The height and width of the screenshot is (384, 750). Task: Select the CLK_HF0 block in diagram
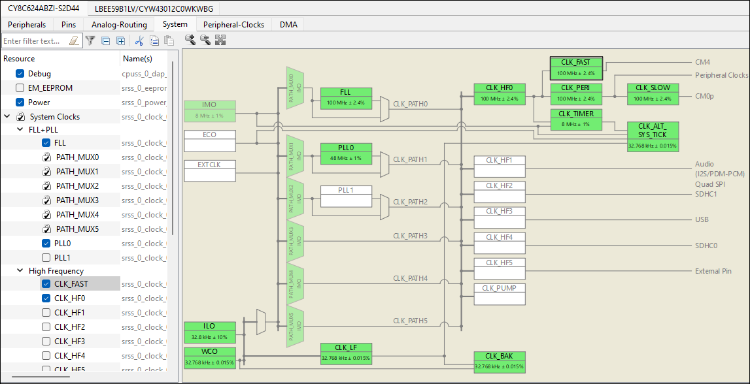tap(500, 94)
